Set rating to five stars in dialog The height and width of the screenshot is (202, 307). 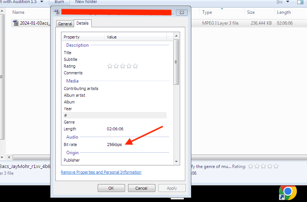[x=135, y=66]
